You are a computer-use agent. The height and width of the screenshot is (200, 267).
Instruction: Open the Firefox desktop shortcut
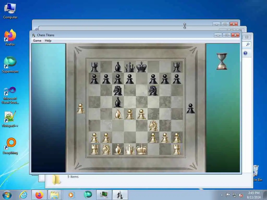coord(10,37)
